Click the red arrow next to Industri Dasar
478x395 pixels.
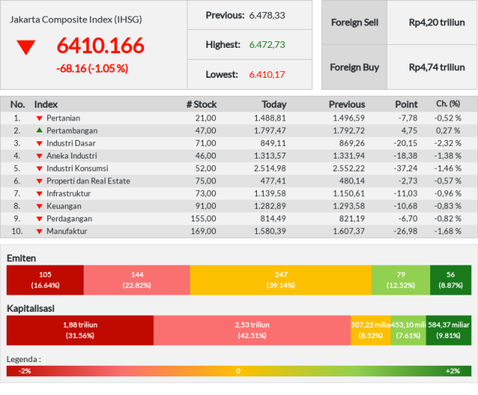(40, 144)
